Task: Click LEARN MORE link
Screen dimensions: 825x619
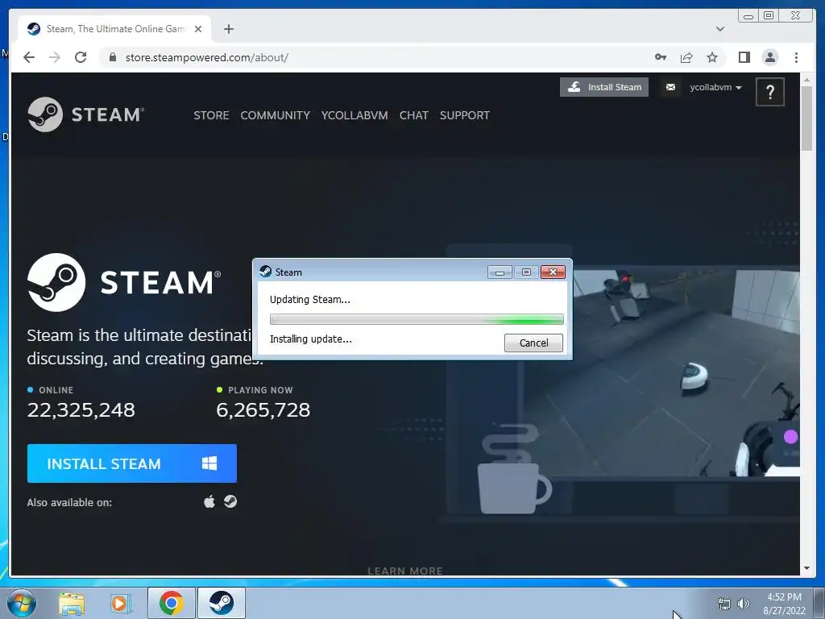Action: click(x=405, y=571)
